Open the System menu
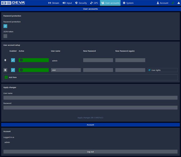 (128, 3)
